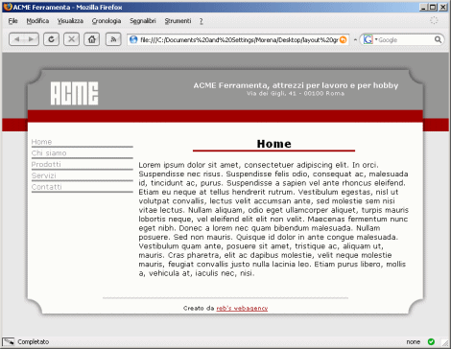451x349 pixels.
Task: Open the Prodotti page link
Action: tap(46, 164)
